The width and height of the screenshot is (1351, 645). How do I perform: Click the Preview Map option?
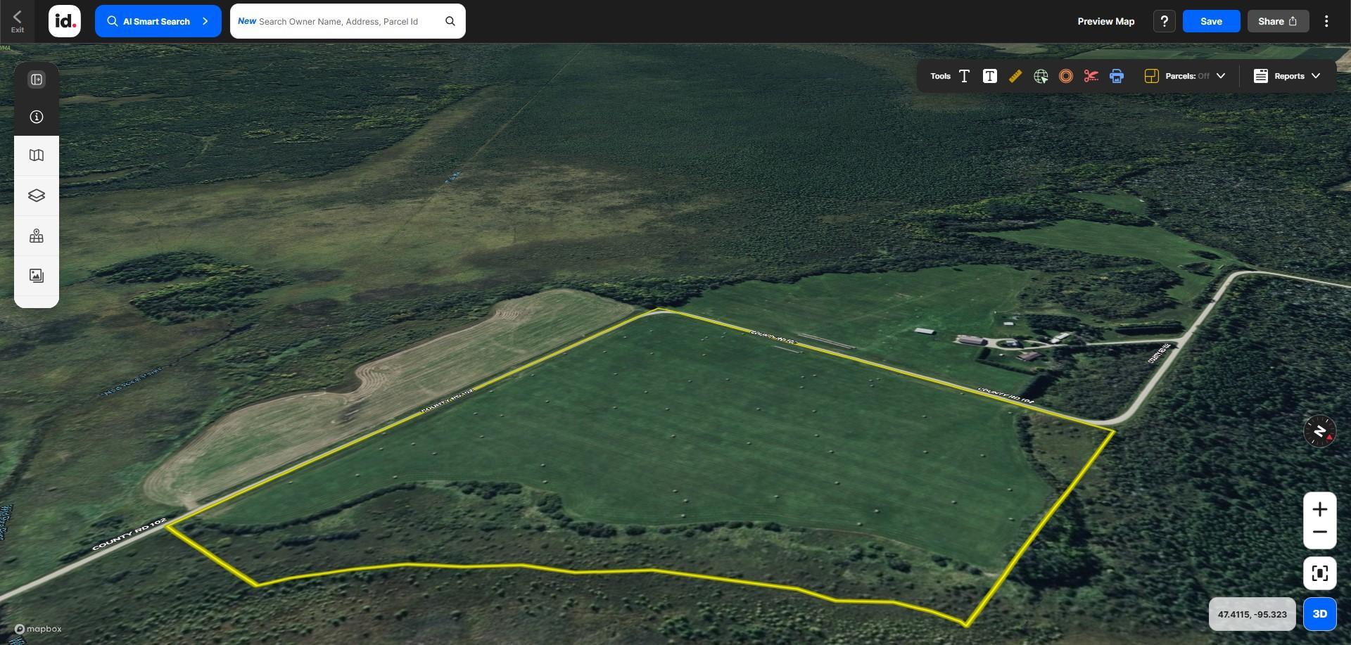(1105, 21)
